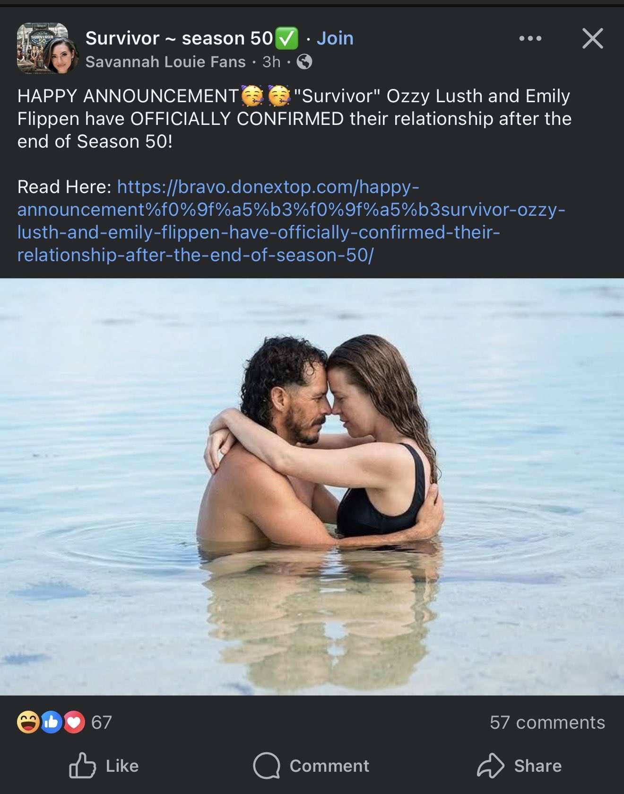Click the blue thumbs-up reaction icon
This screenshot has width=624, height=794.
pos(51,722)
